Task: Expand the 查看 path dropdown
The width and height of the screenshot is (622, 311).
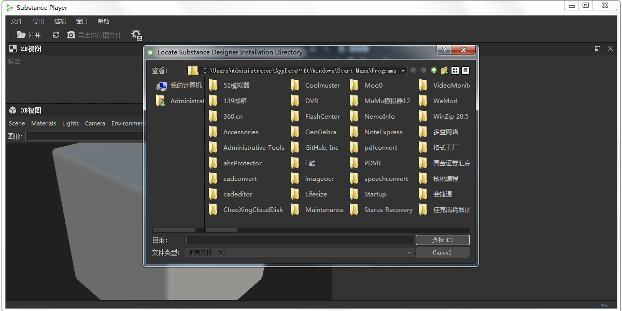Action: (403, 70)
